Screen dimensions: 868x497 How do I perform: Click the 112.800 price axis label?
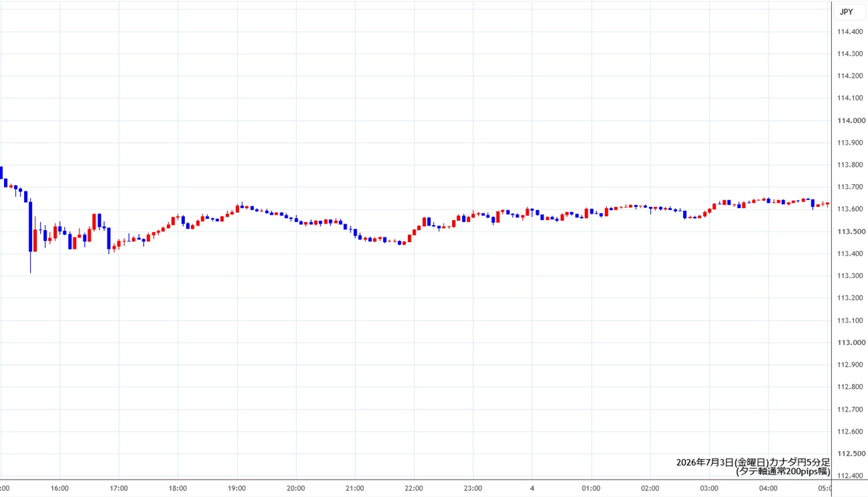point(849,387)
